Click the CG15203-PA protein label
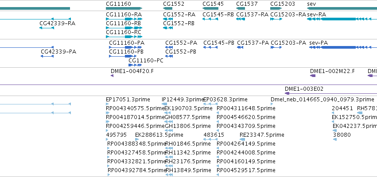 click(x=288, y=43)
